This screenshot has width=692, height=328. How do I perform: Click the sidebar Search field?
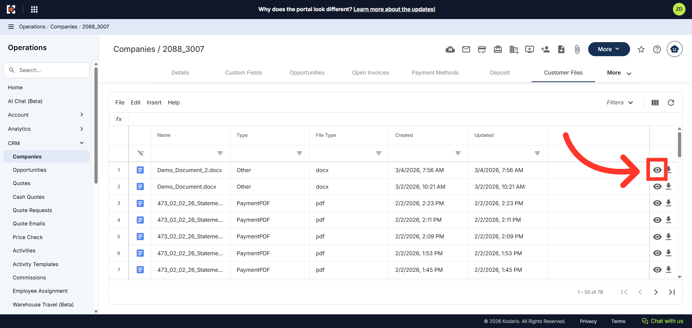(46, 70)
